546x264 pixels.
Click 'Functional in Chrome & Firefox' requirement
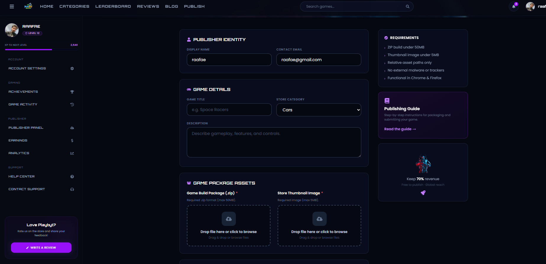[x=414, y=78]
